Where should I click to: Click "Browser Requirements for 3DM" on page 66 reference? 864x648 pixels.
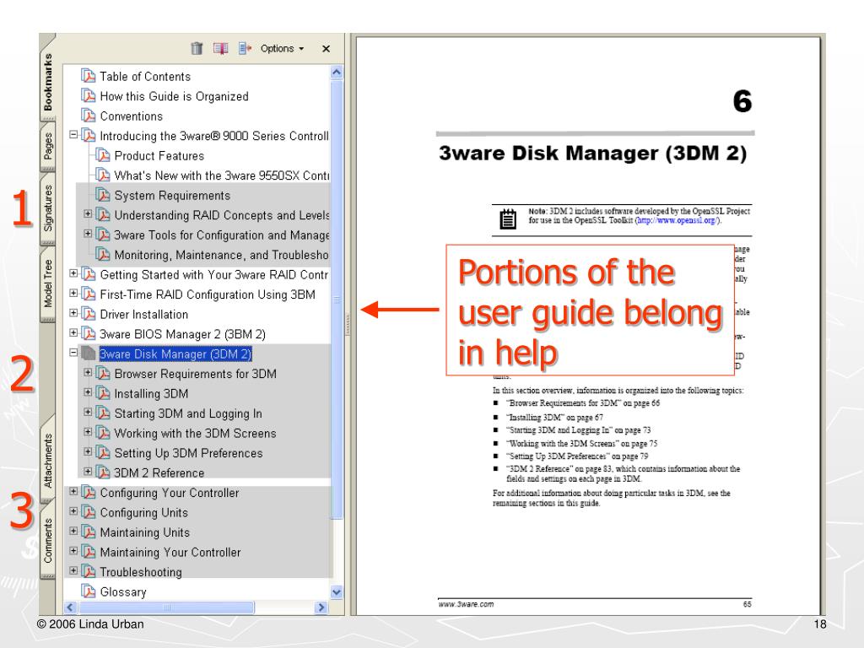click(583, 402)
